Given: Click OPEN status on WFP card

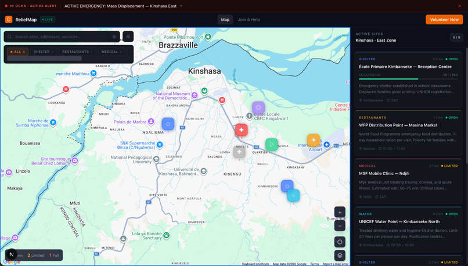Looking at the screenshot, I should pyautogui.click(x=452, y=118).
